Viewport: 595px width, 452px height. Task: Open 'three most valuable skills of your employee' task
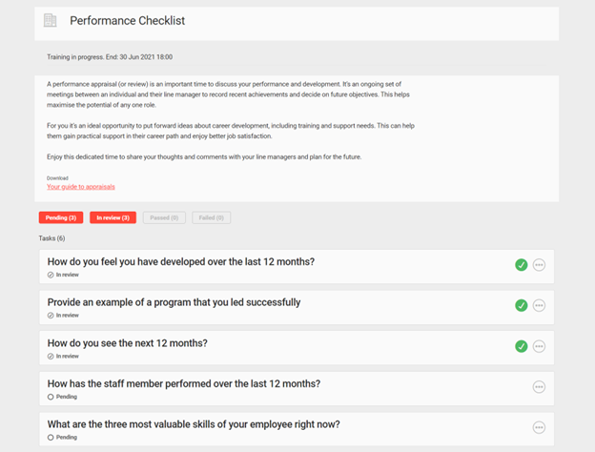[x=194, y=423]
